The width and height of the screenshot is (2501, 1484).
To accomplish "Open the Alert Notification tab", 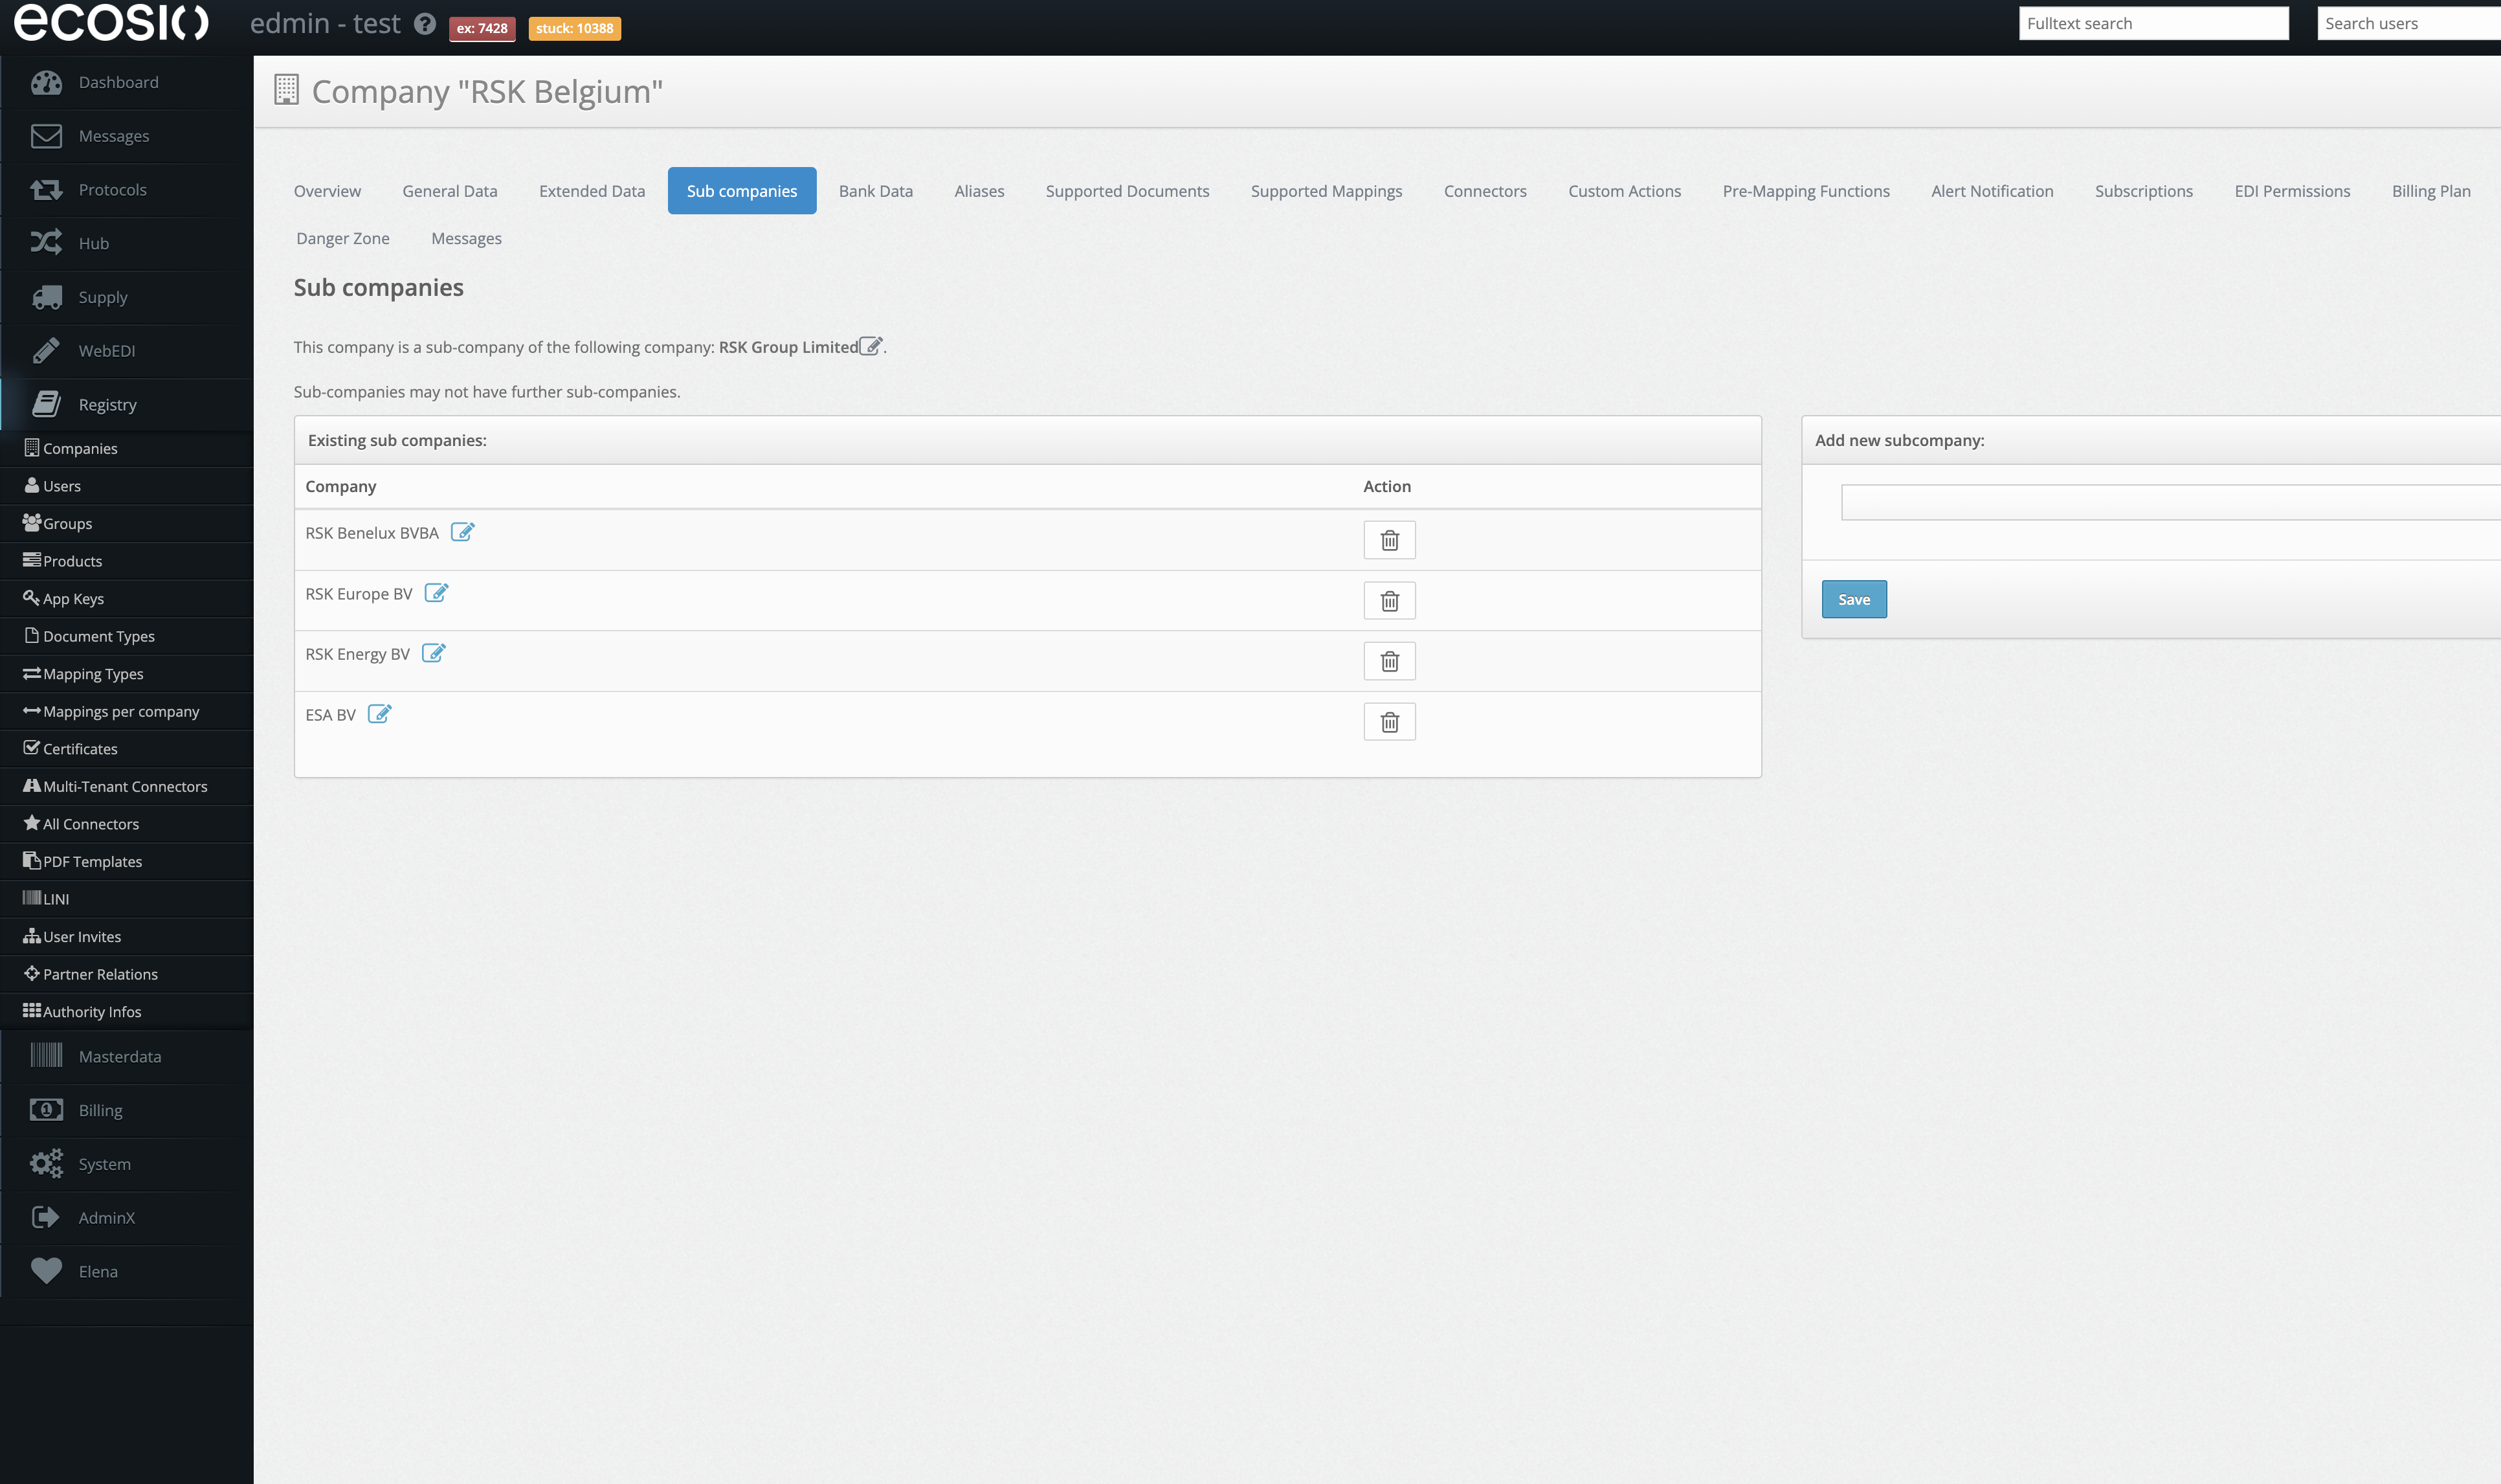I will (x=1992, y=191).
